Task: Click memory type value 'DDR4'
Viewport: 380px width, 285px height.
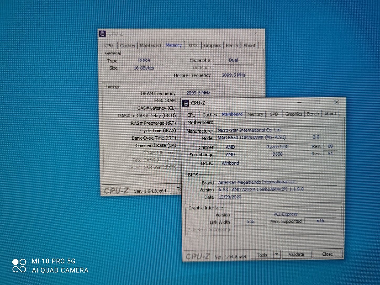Action: tap(144, 60)
